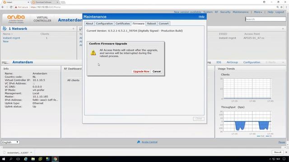The height and width of the screenshot is (162, 289).
Task: Open the Windows Start menu
Action: coord(4,159)
